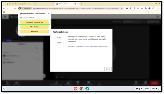Open the camera and microphone help link
The width and height of the screenshot is (164, 94).
(87, 46)
